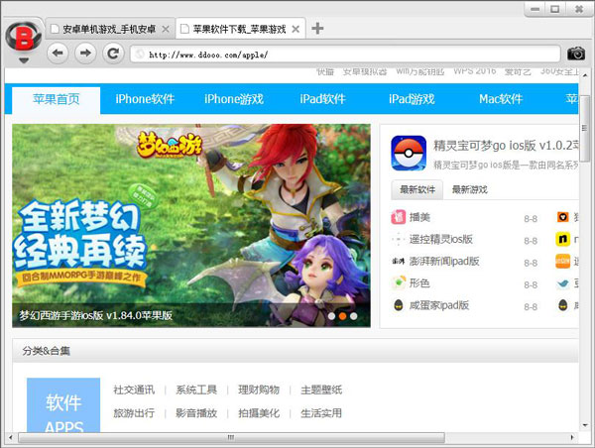The width and height of the screenshot is (595, 448).
Task: Open the iPad软件 navigation item
Action: pos(322,99)
